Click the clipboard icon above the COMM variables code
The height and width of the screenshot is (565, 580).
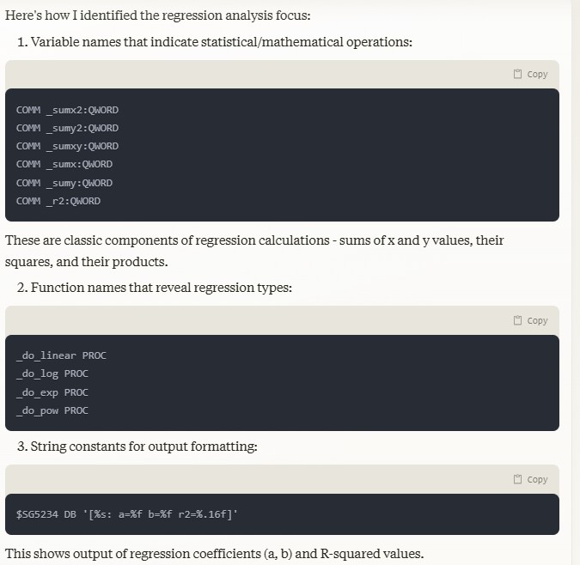point(517,74)
